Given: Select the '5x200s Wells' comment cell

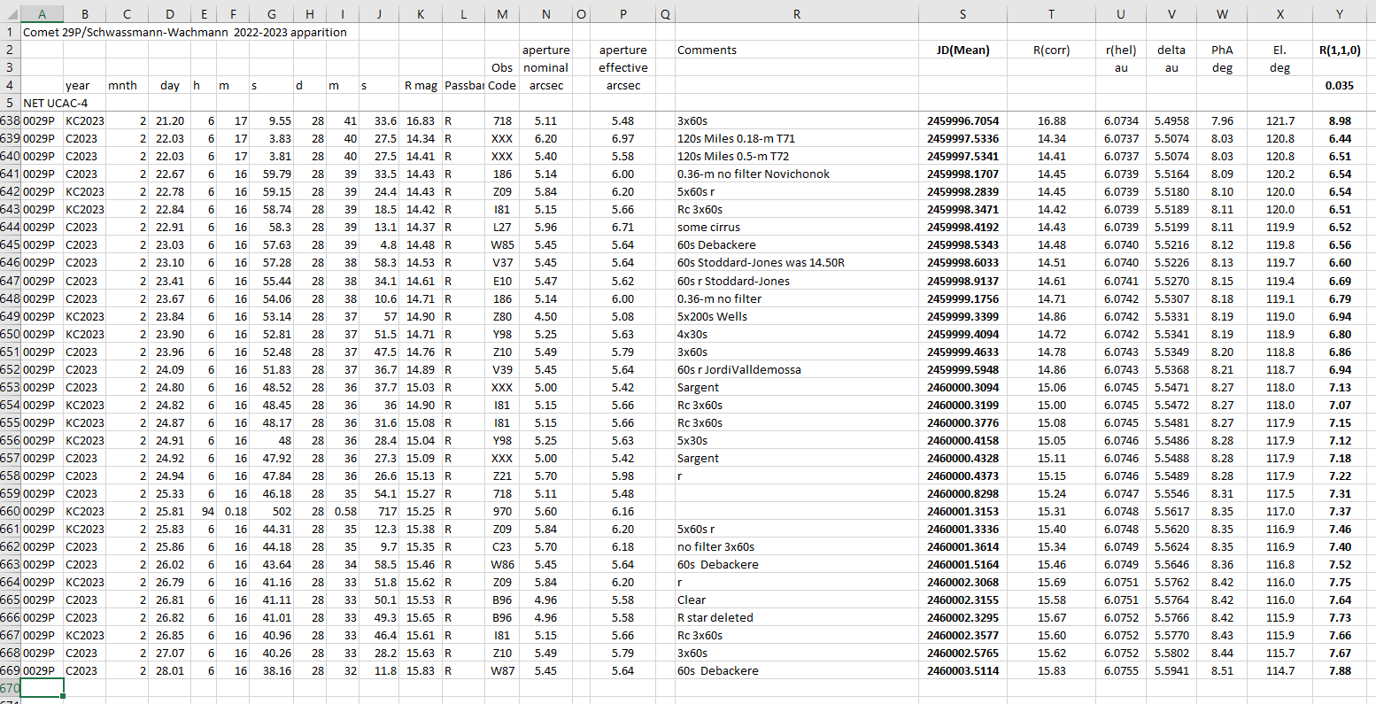Looking at the screenshot, I should [x=796, y=316].
